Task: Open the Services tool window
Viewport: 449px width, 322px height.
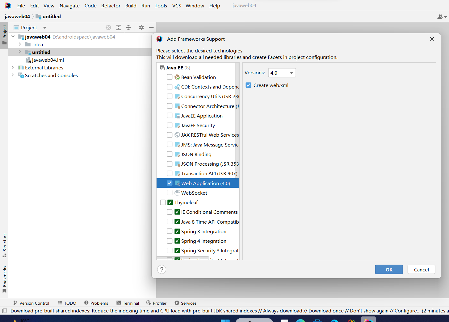Action: 185,303
